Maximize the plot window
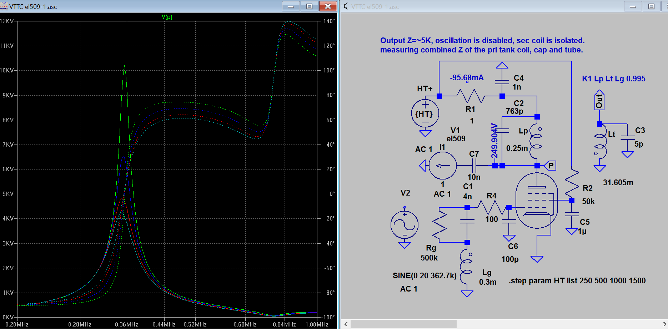Viewport: 668px width, 329px height. (309, 6)
